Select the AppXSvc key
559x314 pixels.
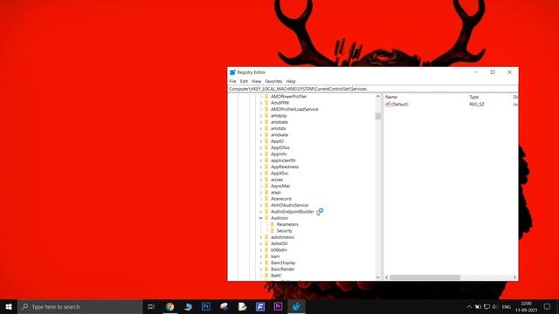click(x=279, y=174)
